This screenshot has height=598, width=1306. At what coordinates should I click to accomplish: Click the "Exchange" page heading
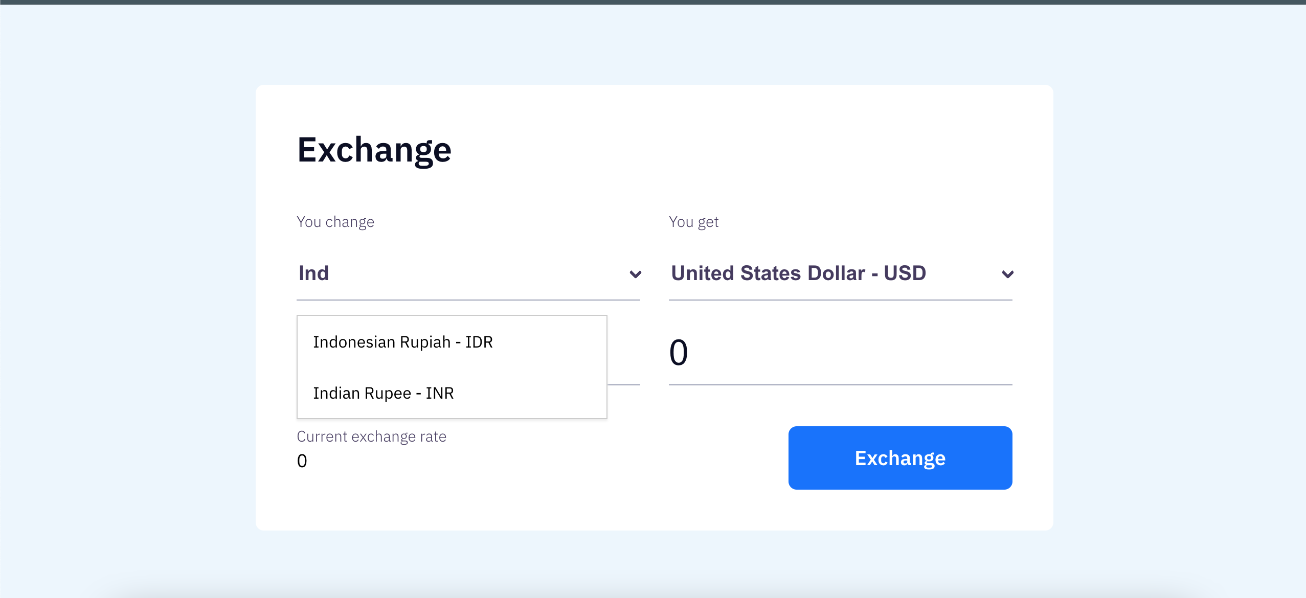[x=374, y=150]
